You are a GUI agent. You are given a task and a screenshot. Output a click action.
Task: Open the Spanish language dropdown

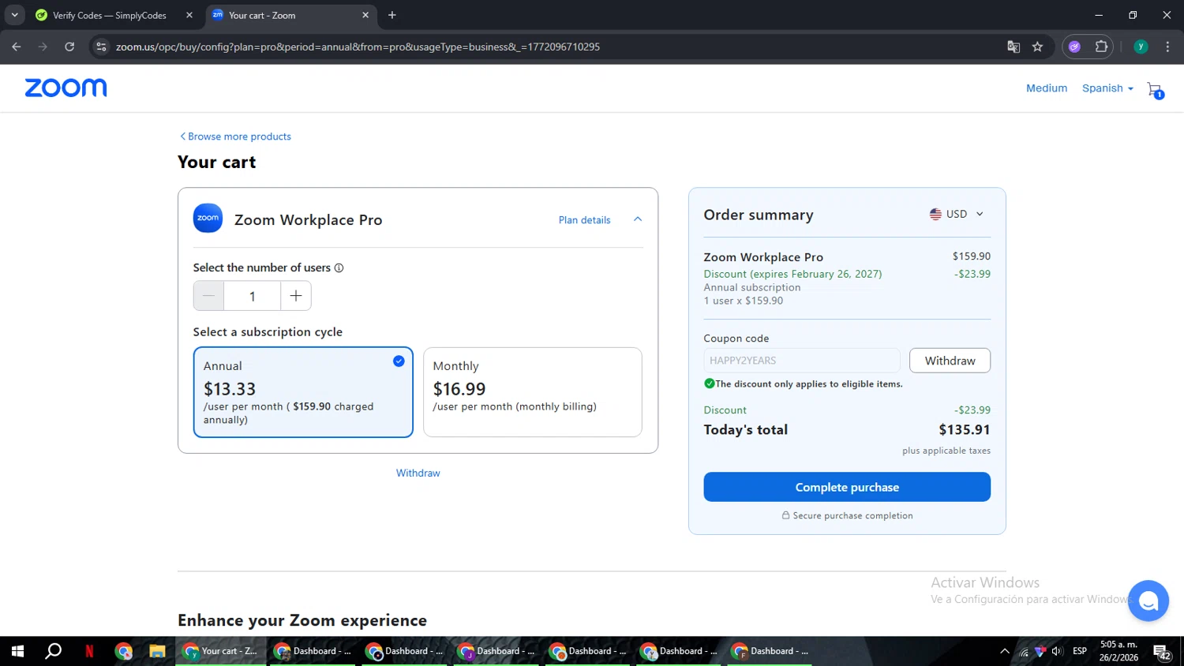tap(1107, 88)
